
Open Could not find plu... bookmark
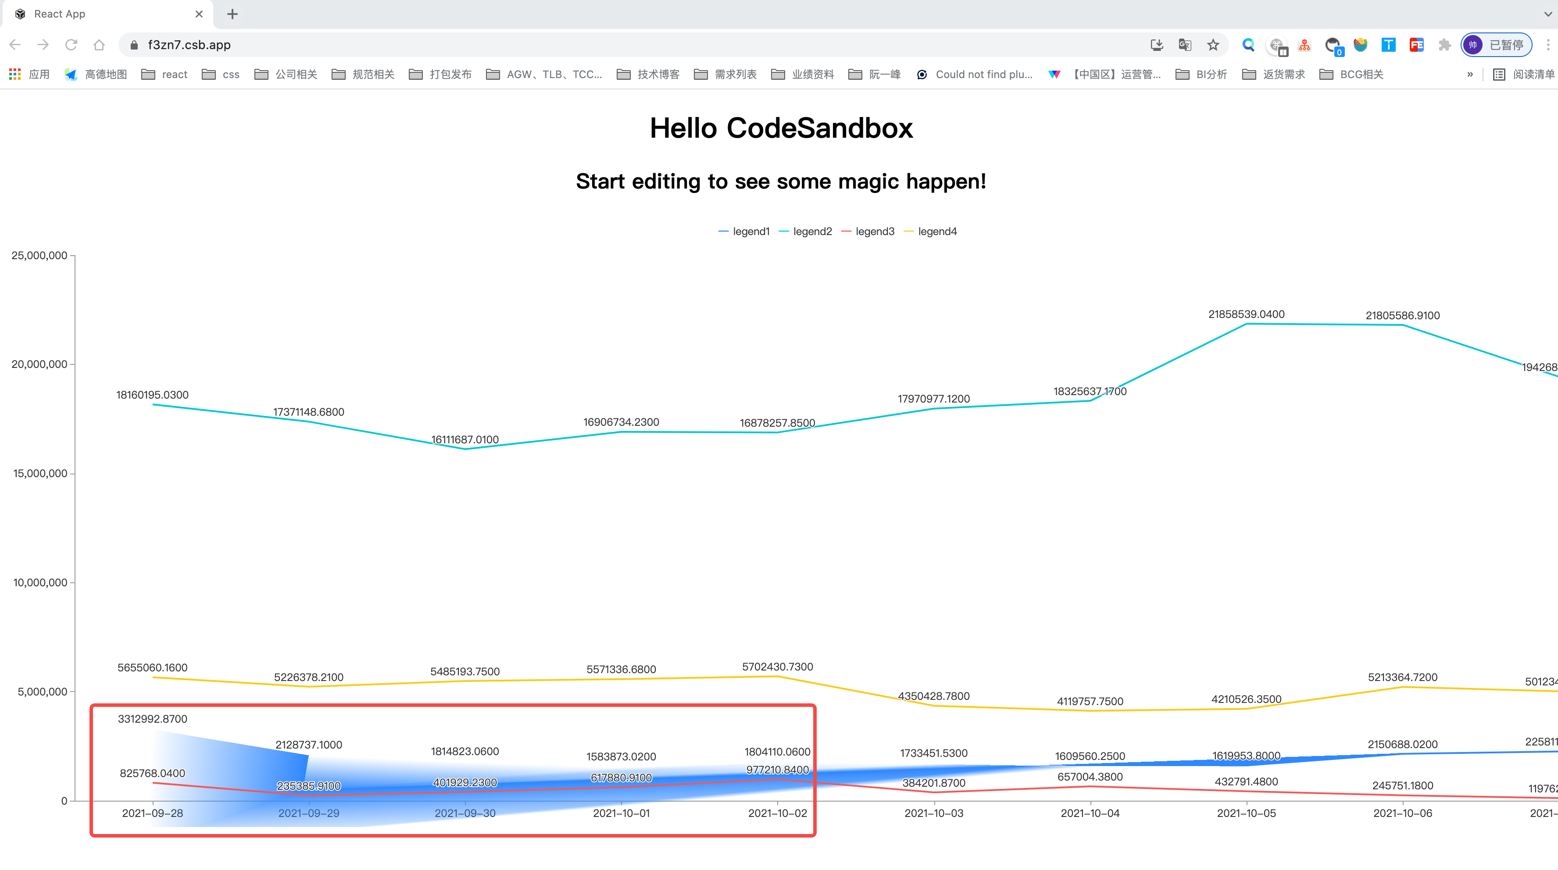click(x=975, y=75)
